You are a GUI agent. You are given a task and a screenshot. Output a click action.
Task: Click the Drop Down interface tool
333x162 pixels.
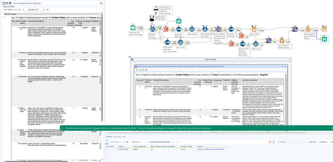156,10
